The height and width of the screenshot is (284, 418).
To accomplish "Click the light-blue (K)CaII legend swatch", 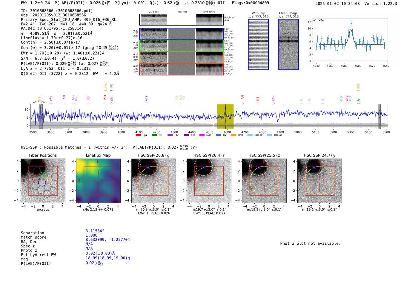I will tap(250, 135).
